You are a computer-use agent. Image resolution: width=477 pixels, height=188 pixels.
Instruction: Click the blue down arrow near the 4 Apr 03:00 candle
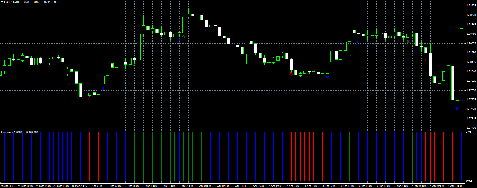[x=416, y=49]
